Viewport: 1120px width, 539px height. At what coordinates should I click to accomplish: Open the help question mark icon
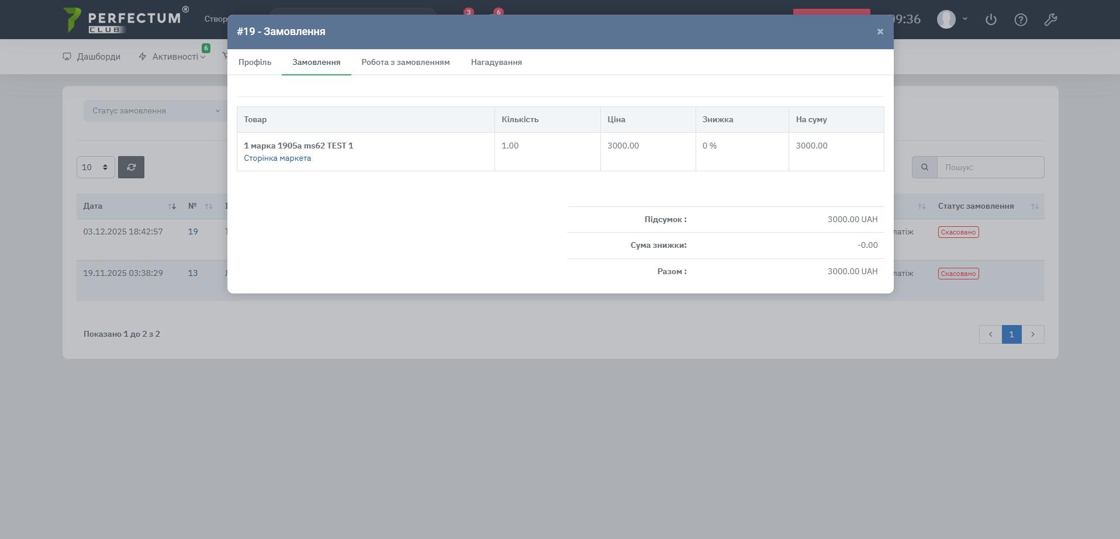(x=1020, y=20)
